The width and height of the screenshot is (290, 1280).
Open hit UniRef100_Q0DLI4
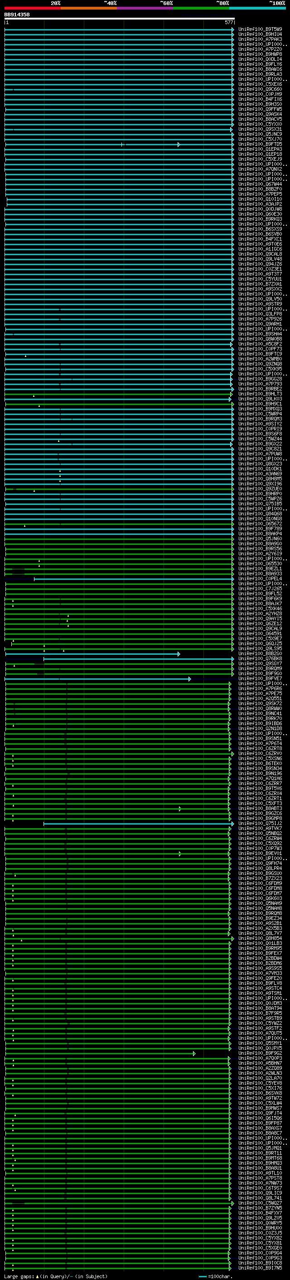pos(260,59)
